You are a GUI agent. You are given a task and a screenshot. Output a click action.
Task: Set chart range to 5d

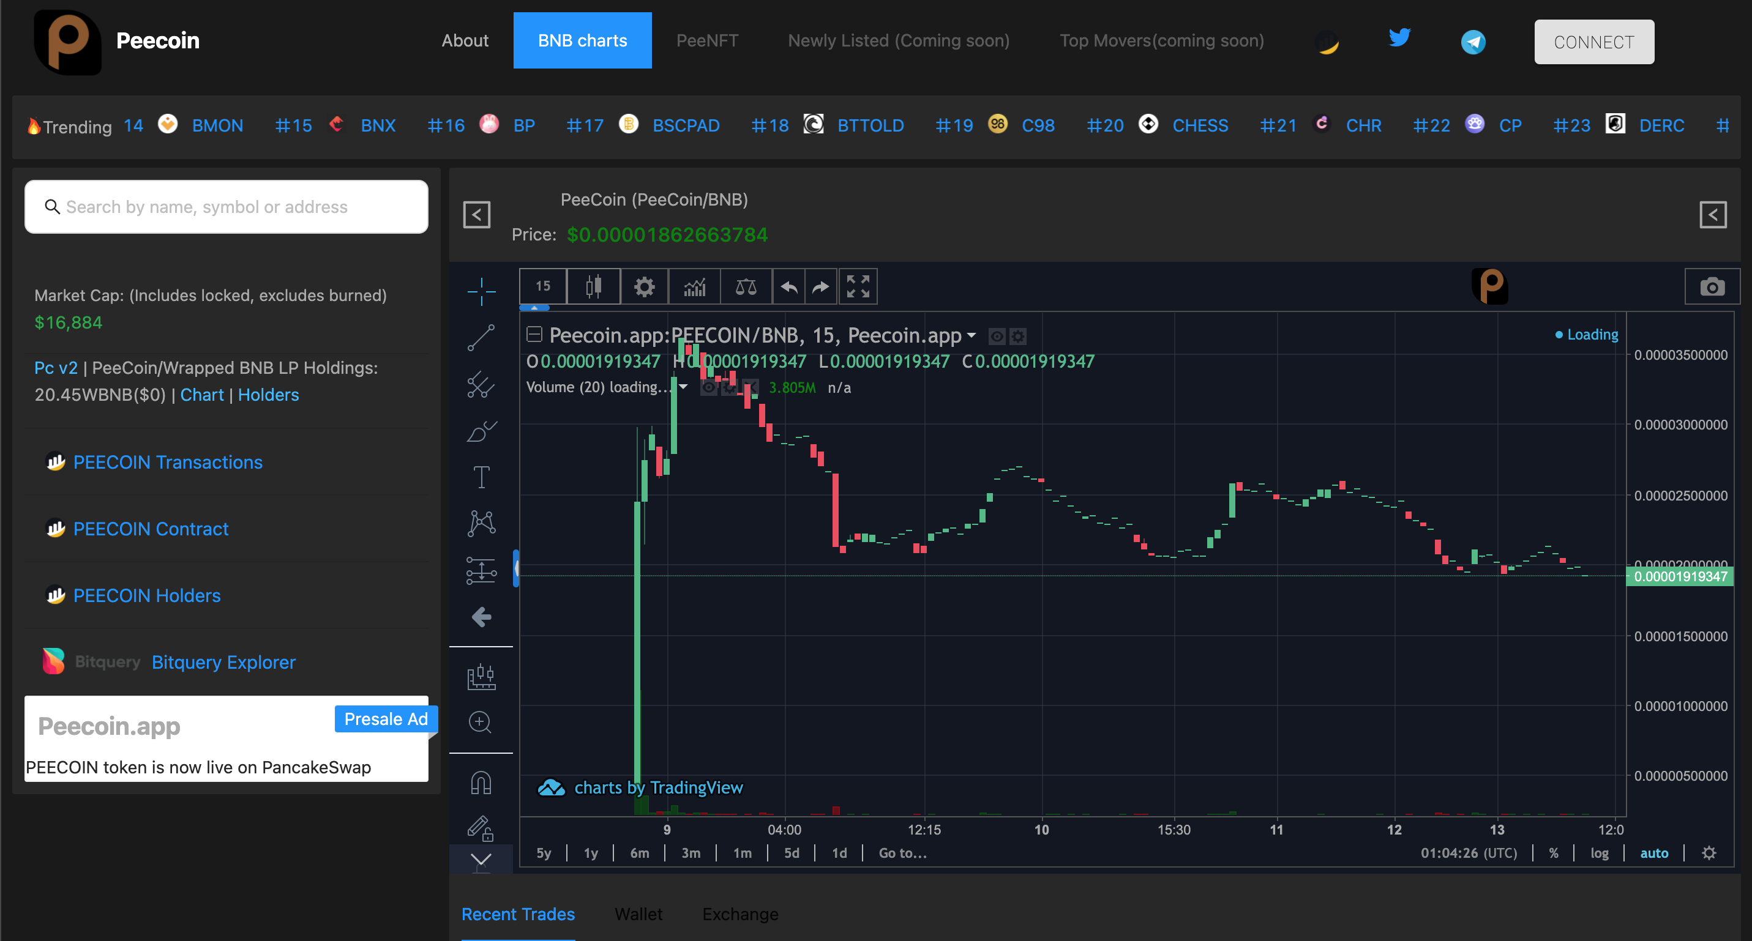(792, 853)
